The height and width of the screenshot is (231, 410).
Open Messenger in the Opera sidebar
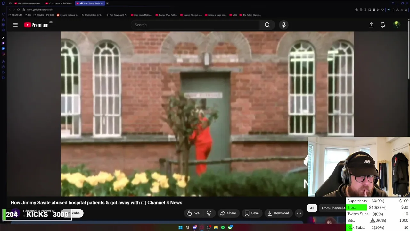tap(3, 48)
